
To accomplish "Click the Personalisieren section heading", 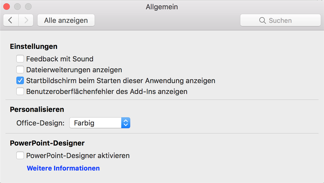I will pyautogui.click(x=37, y=109).
